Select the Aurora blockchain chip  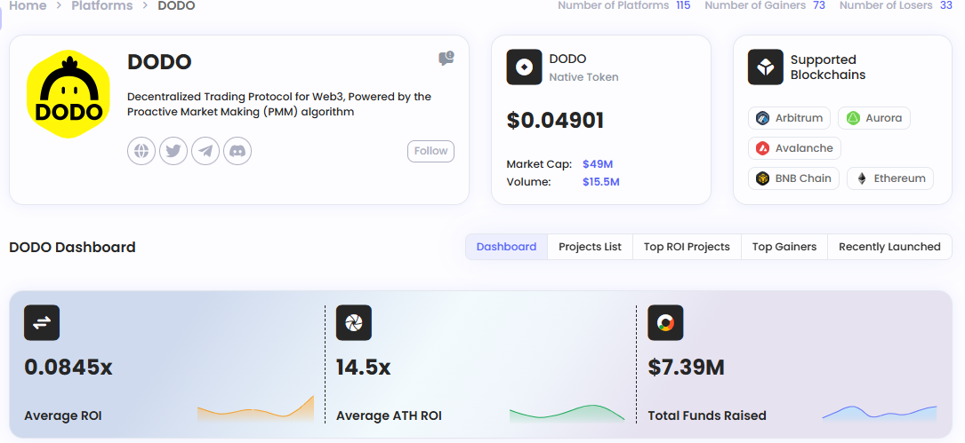(x=874, y=118)
